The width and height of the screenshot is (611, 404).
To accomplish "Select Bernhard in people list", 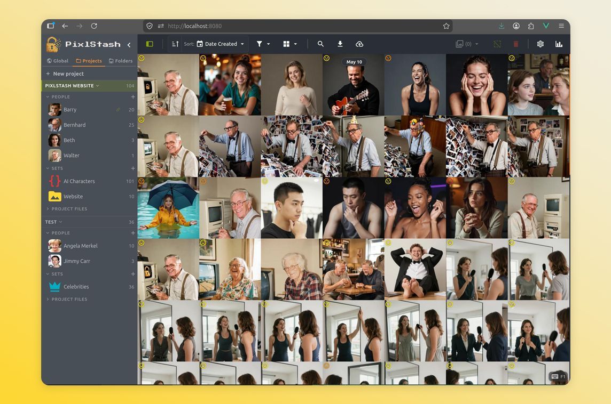I will (x=89, y=125).
